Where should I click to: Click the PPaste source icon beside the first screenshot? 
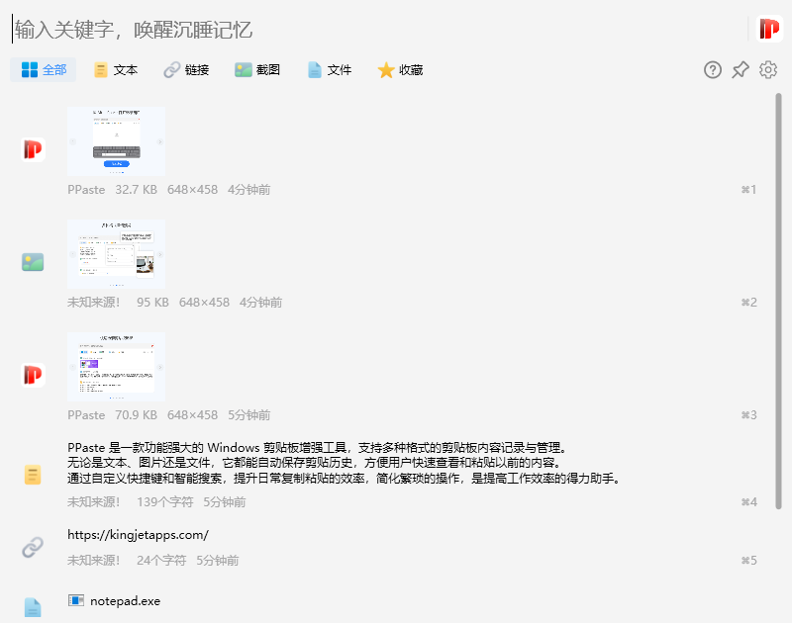coord(31,148)
